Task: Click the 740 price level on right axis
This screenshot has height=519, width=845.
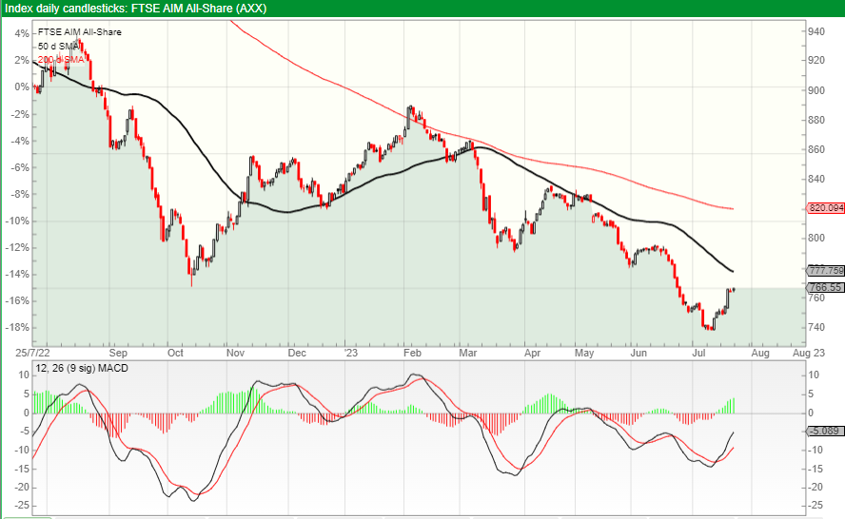Action: tap(816, 327)
